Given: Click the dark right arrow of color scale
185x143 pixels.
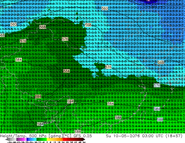Looking at the screenshot, I should click(x=84, y=139).
